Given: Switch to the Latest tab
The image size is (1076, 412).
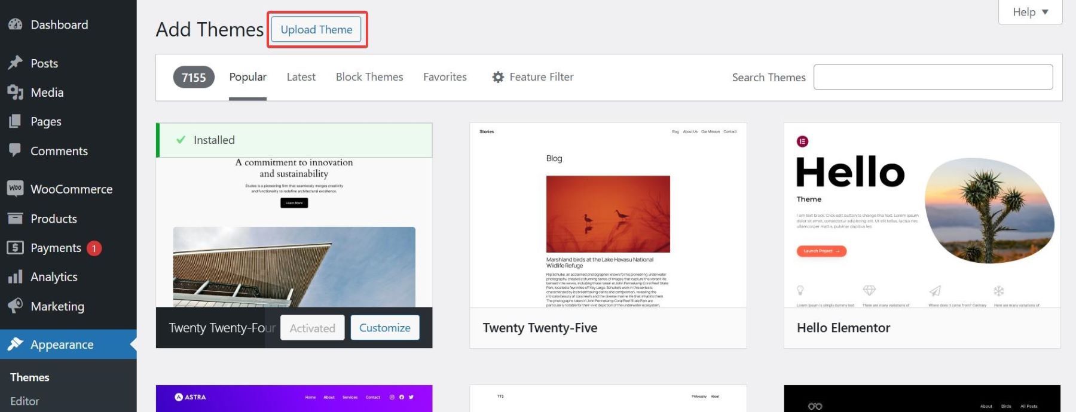Looking at the screenshot, I should pos(301,77).
